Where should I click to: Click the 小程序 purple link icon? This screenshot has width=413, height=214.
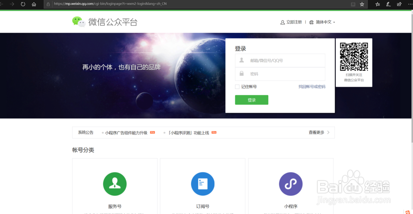(291, 184)
